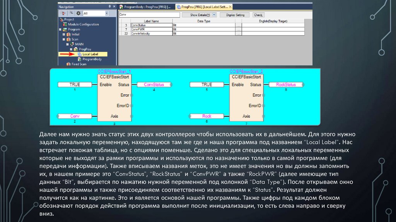Image resolution: width=396 pixels, height=222 pixels.
Task: Pin the Navigation panel with pushpin icon
Action: (x=109, y=7)
